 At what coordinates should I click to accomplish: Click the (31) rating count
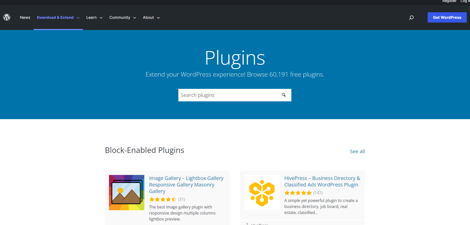(x=182, y=199)
